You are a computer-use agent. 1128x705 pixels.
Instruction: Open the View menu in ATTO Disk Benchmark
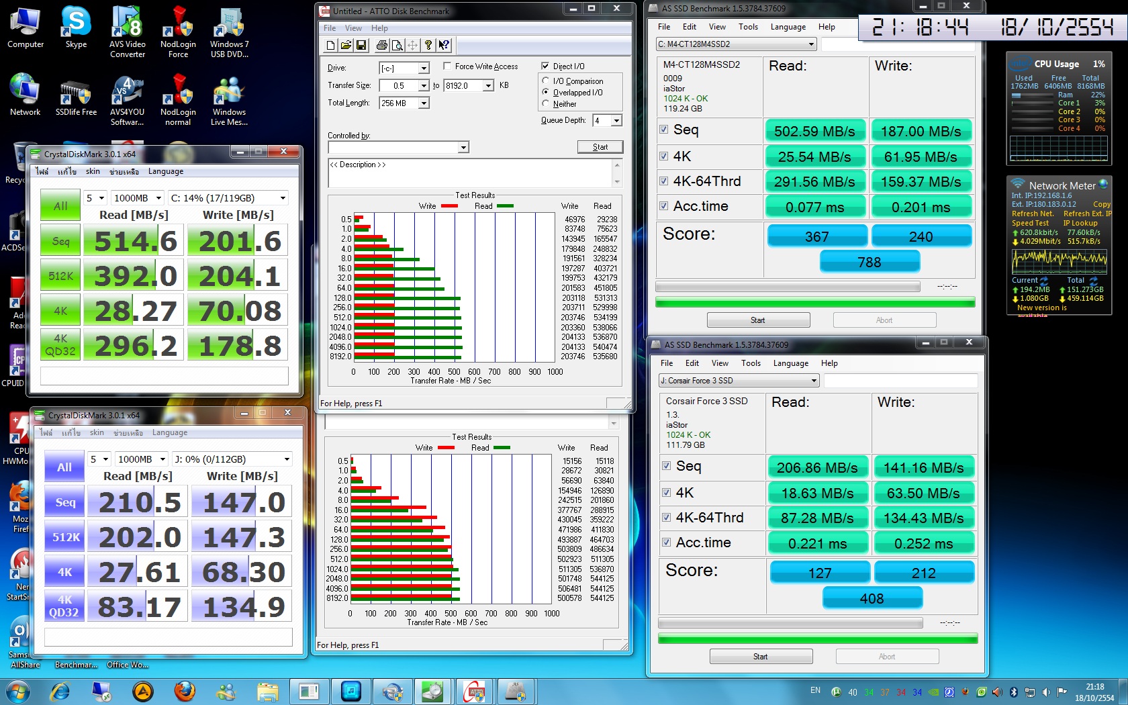tap(353, 28)
